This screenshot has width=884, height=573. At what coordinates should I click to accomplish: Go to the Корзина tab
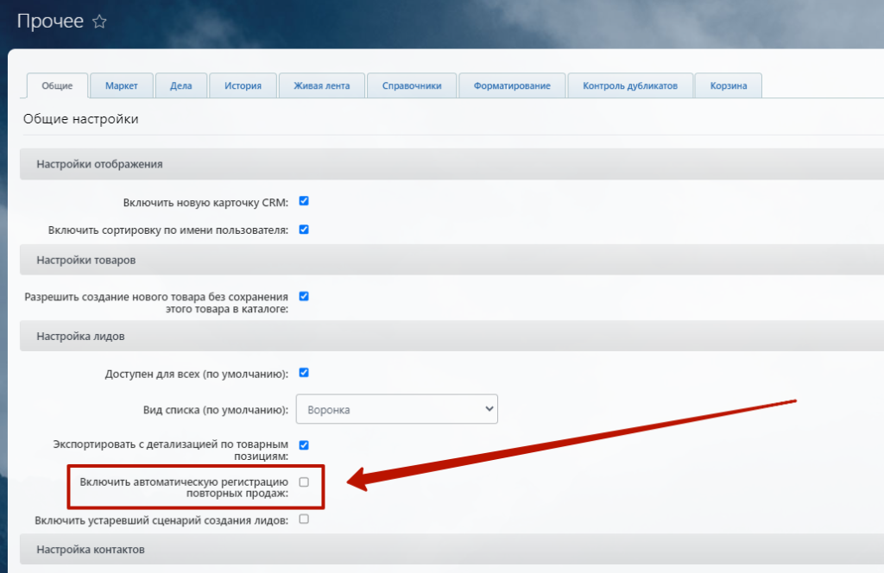[728, 85]
